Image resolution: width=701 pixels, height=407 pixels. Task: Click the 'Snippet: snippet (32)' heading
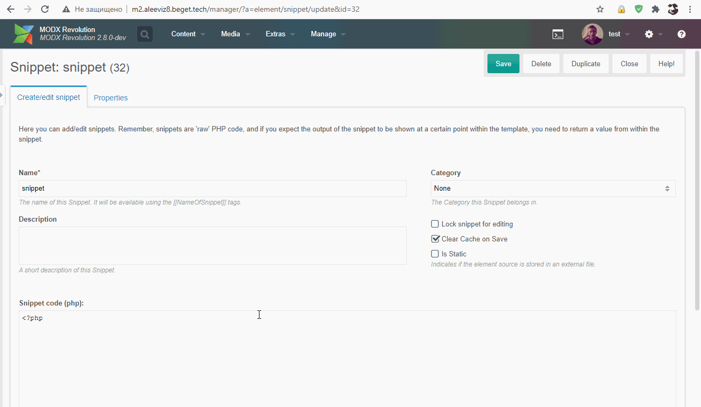click(x=70, y=67)
